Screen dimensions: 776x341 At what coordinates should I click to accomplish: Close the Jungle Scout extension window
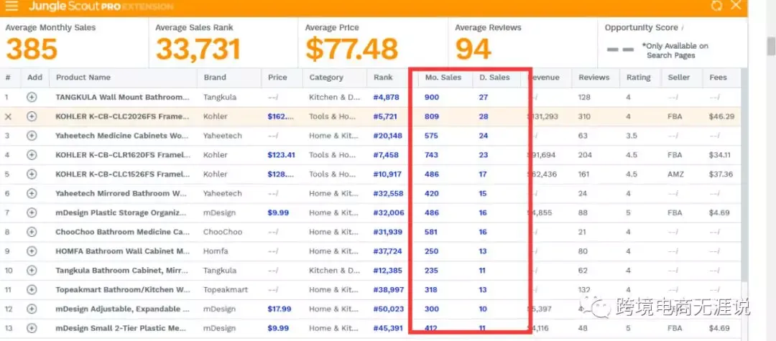(736, 5)
